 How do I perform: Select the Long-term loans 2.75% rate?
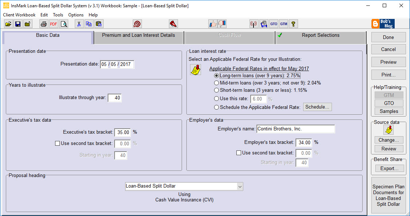[x=217, y=75]
